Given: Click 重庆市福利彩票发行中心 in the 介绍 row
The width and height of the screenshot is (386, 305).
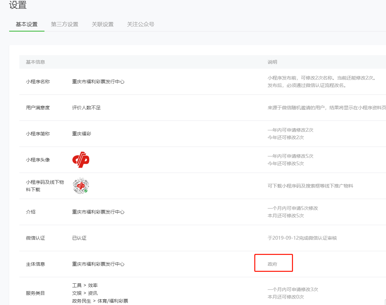Looking at the screenshot, I should (x=98, y=212).
